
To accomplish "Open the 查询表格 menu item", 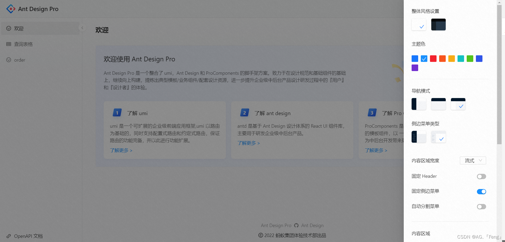I will tap(40, 44).
